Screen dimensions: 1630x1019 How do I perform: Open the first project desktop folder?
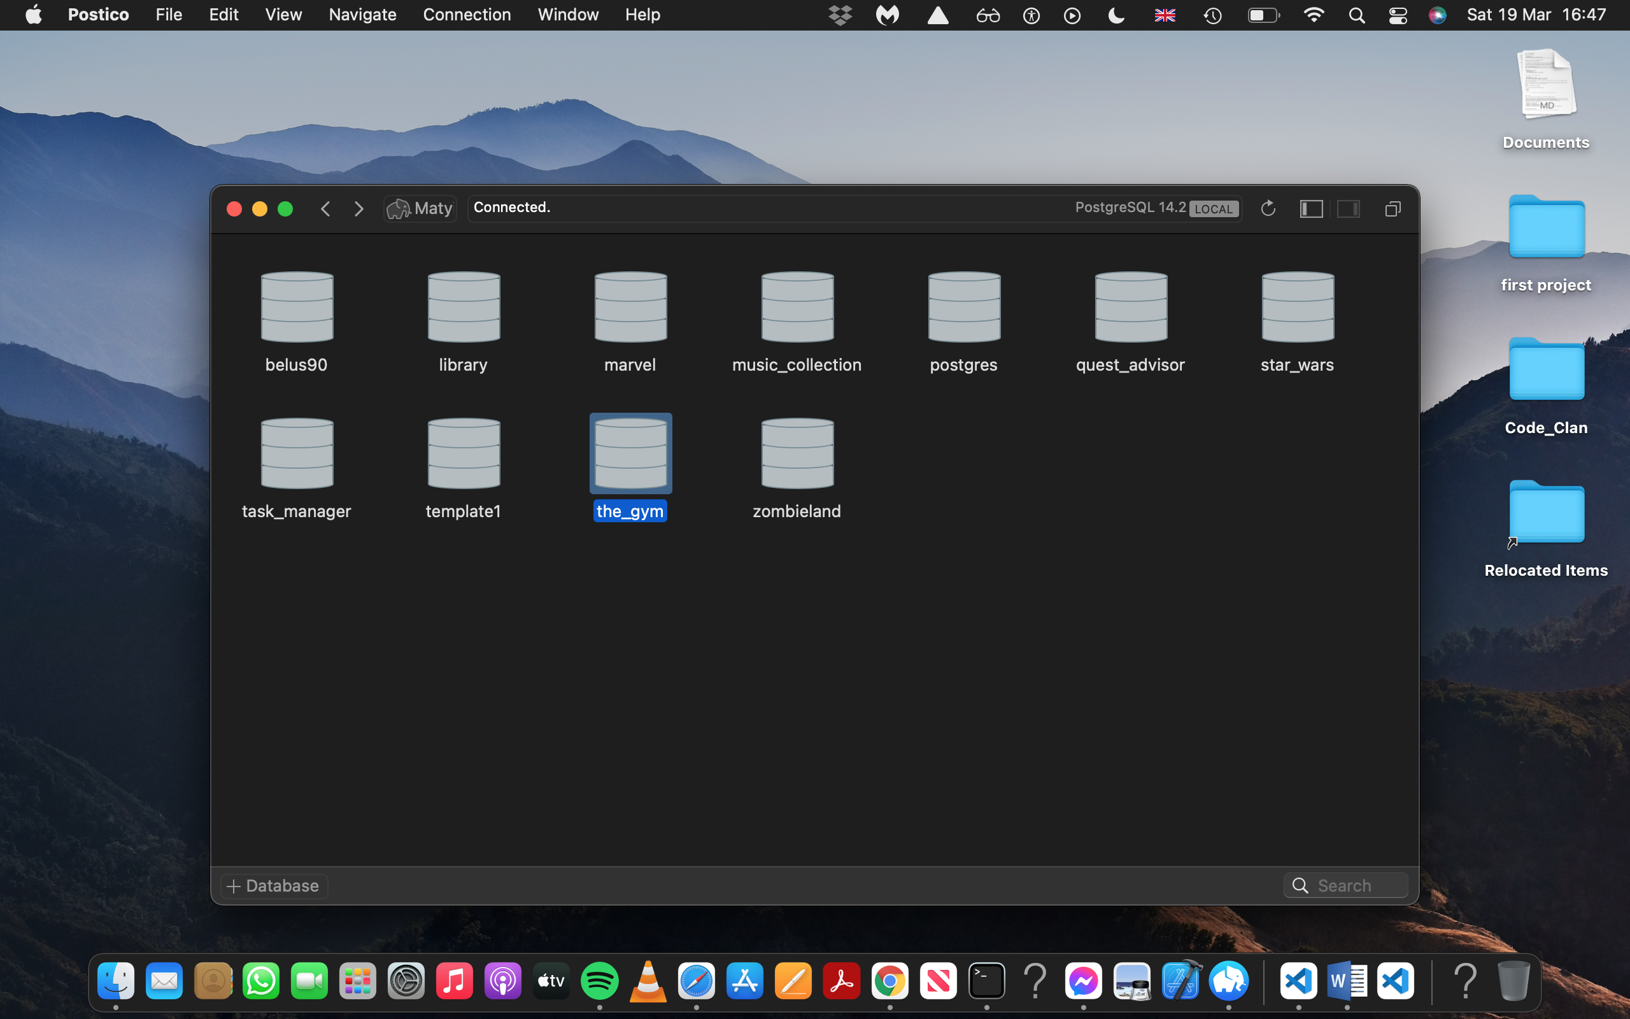tap(1547, 228)
